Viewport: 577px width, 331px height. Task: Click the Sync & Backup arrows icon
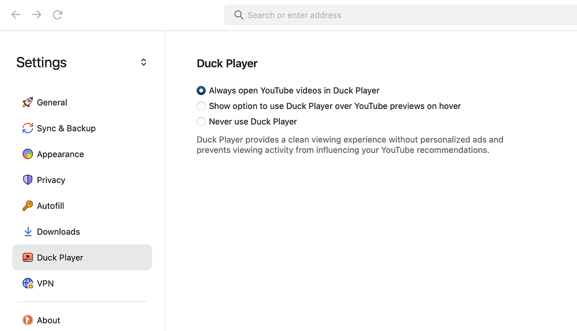coord(28,128)
